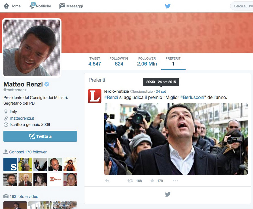The height and width of the screenshot is (209, 253).
Task: Click the Twitter bird logo in header
Action: [x=168, y=6]
